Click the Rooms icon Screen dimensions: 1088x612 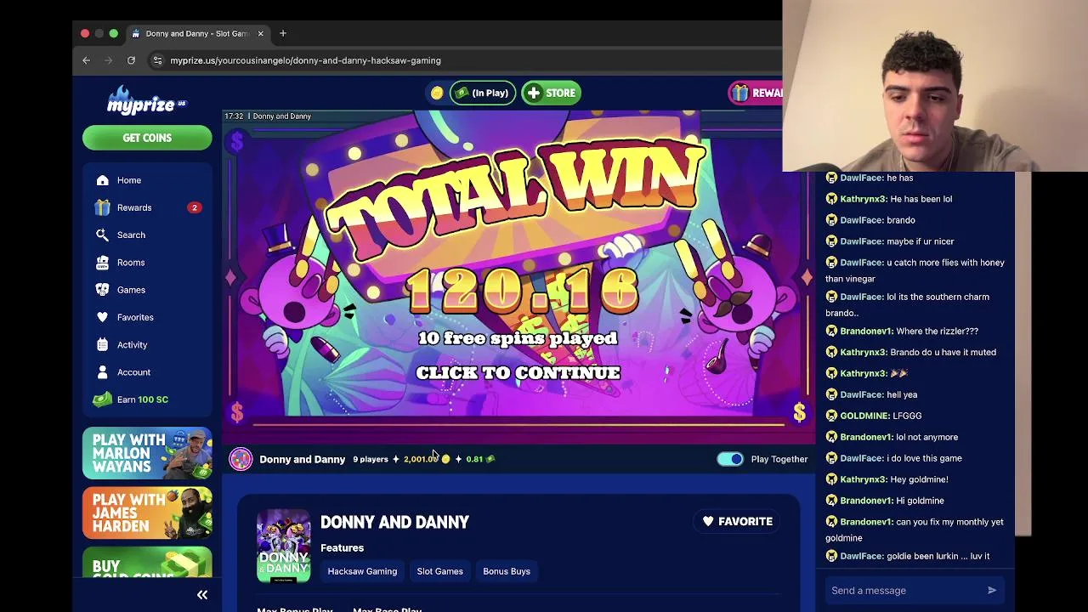point(103,263)
